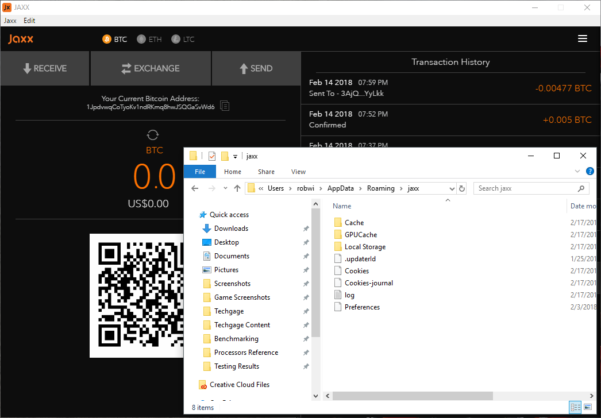Switch to Large icons view layout
The width and height of the screenshot is (601, 418).
(x=588, y=407)
